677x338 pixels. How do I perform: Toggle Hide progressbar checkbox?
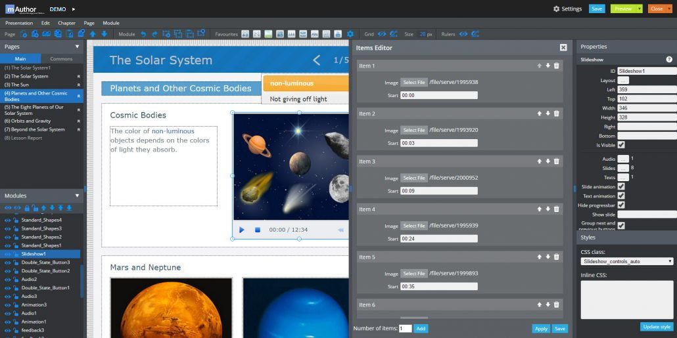tap(621, 205)
